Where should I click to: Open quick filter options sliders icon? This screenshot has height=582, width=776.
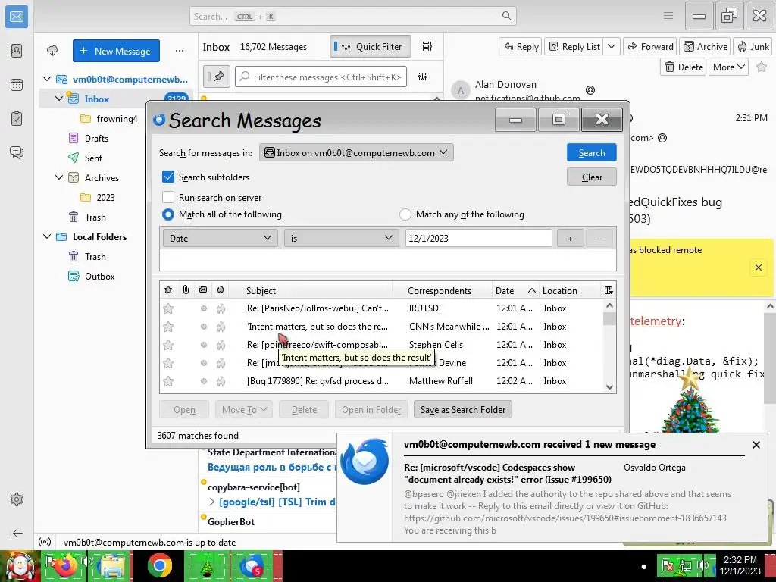tap(422, 77)
